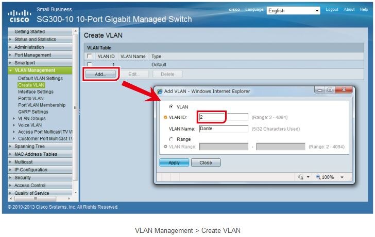The height and width of the screenshot is (237, 375).
Task: Expand the Spanning Tree menu
Action: [29, 147]
